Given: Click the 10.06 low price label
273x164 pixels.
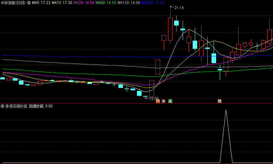Looking at the screenshot, I should pyautogui.click(x=154, y=99).
